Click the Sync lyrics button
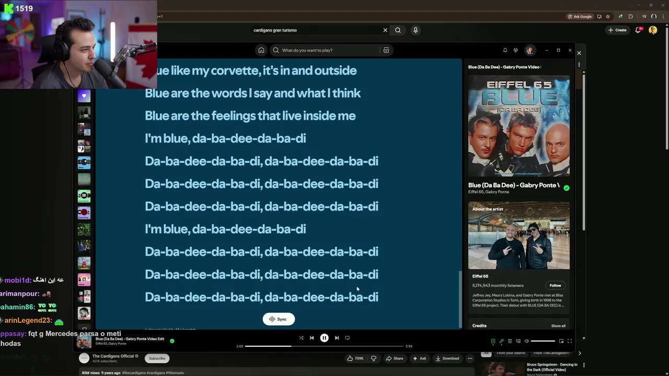This screenshot has height=376, width=669. tap(279, 319)
